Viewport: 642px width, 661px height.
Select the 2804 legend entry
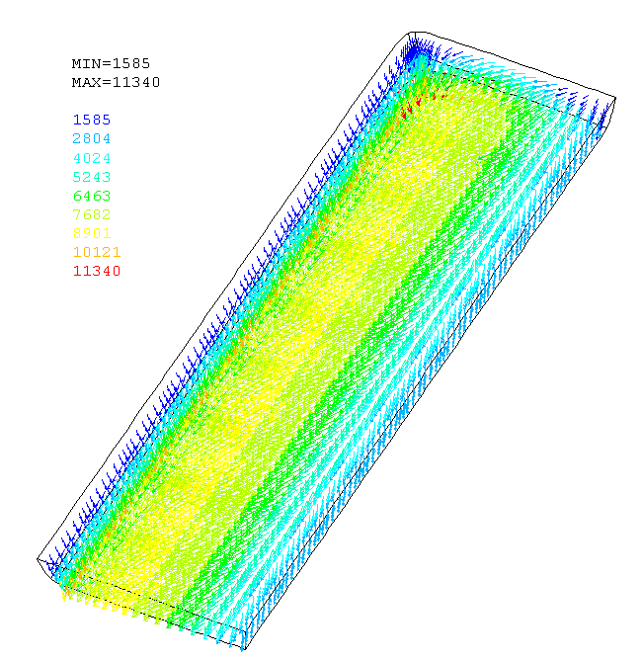[91, 138]
